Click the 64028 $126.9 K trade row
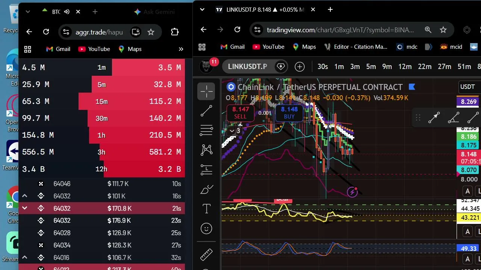This screenshot has height=270, width=481. (x=102, y=233)
